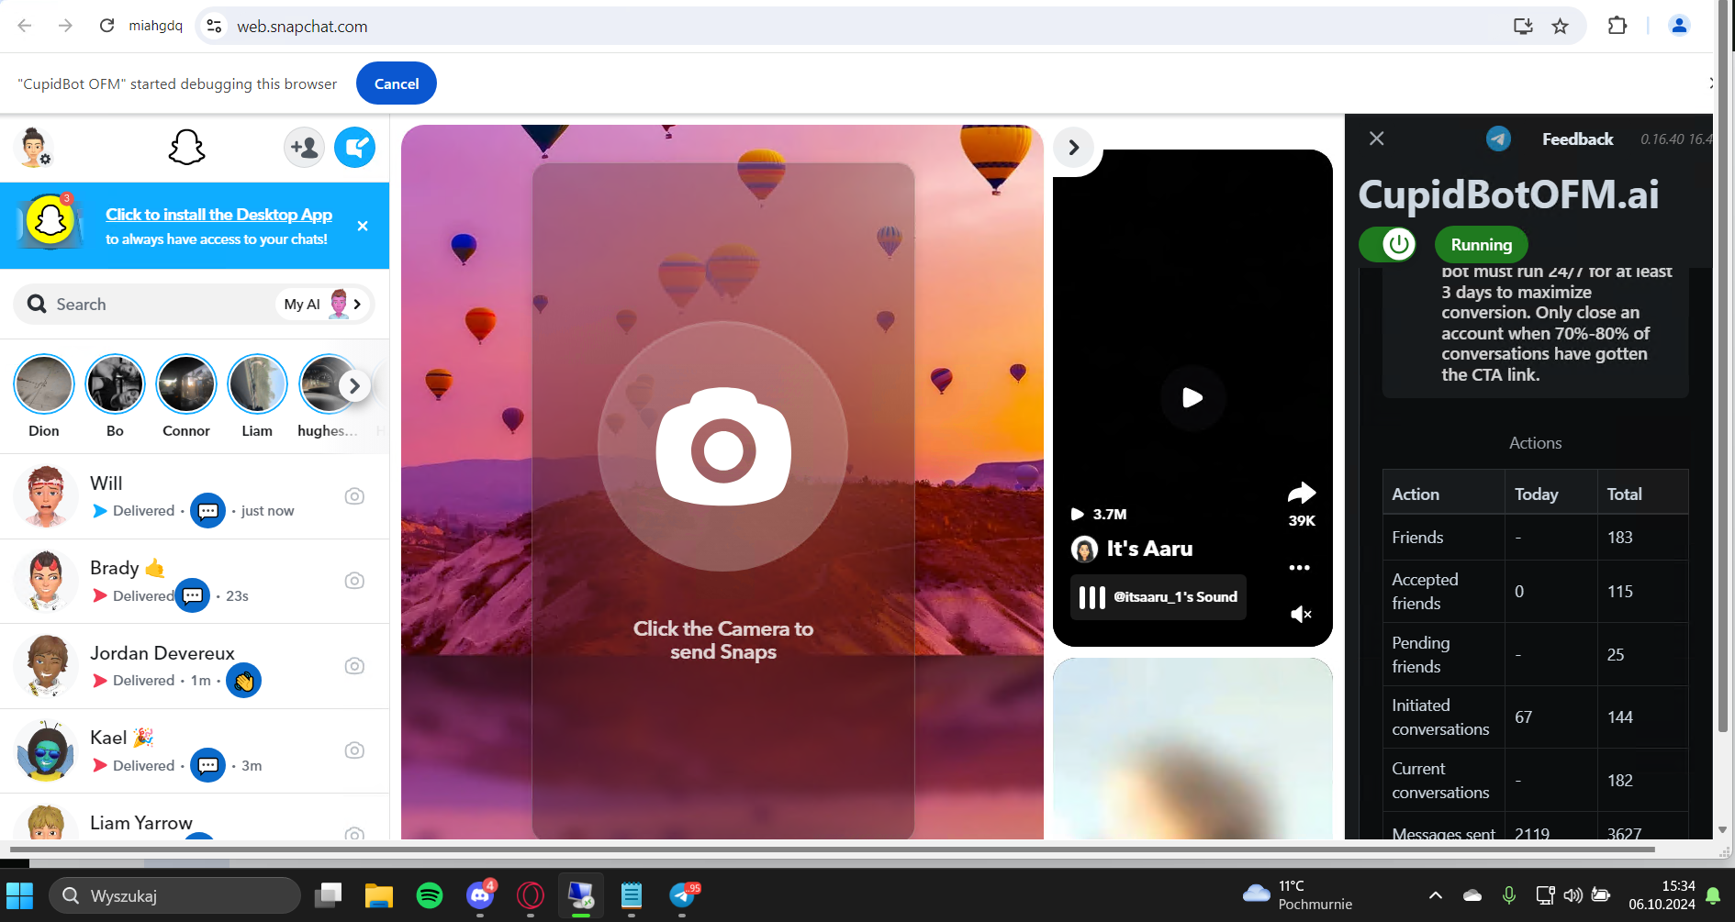1735x922 pixels.
Task: Open chat with Kael
Action: point(195,751)
